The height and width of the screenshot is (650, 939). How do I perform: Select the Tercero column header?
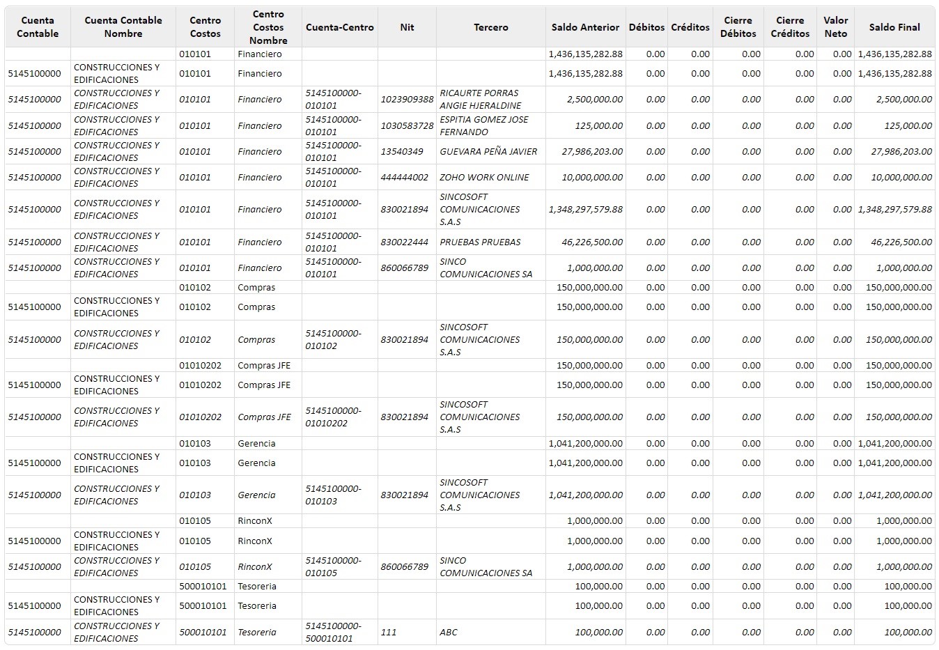click(491, 27)
